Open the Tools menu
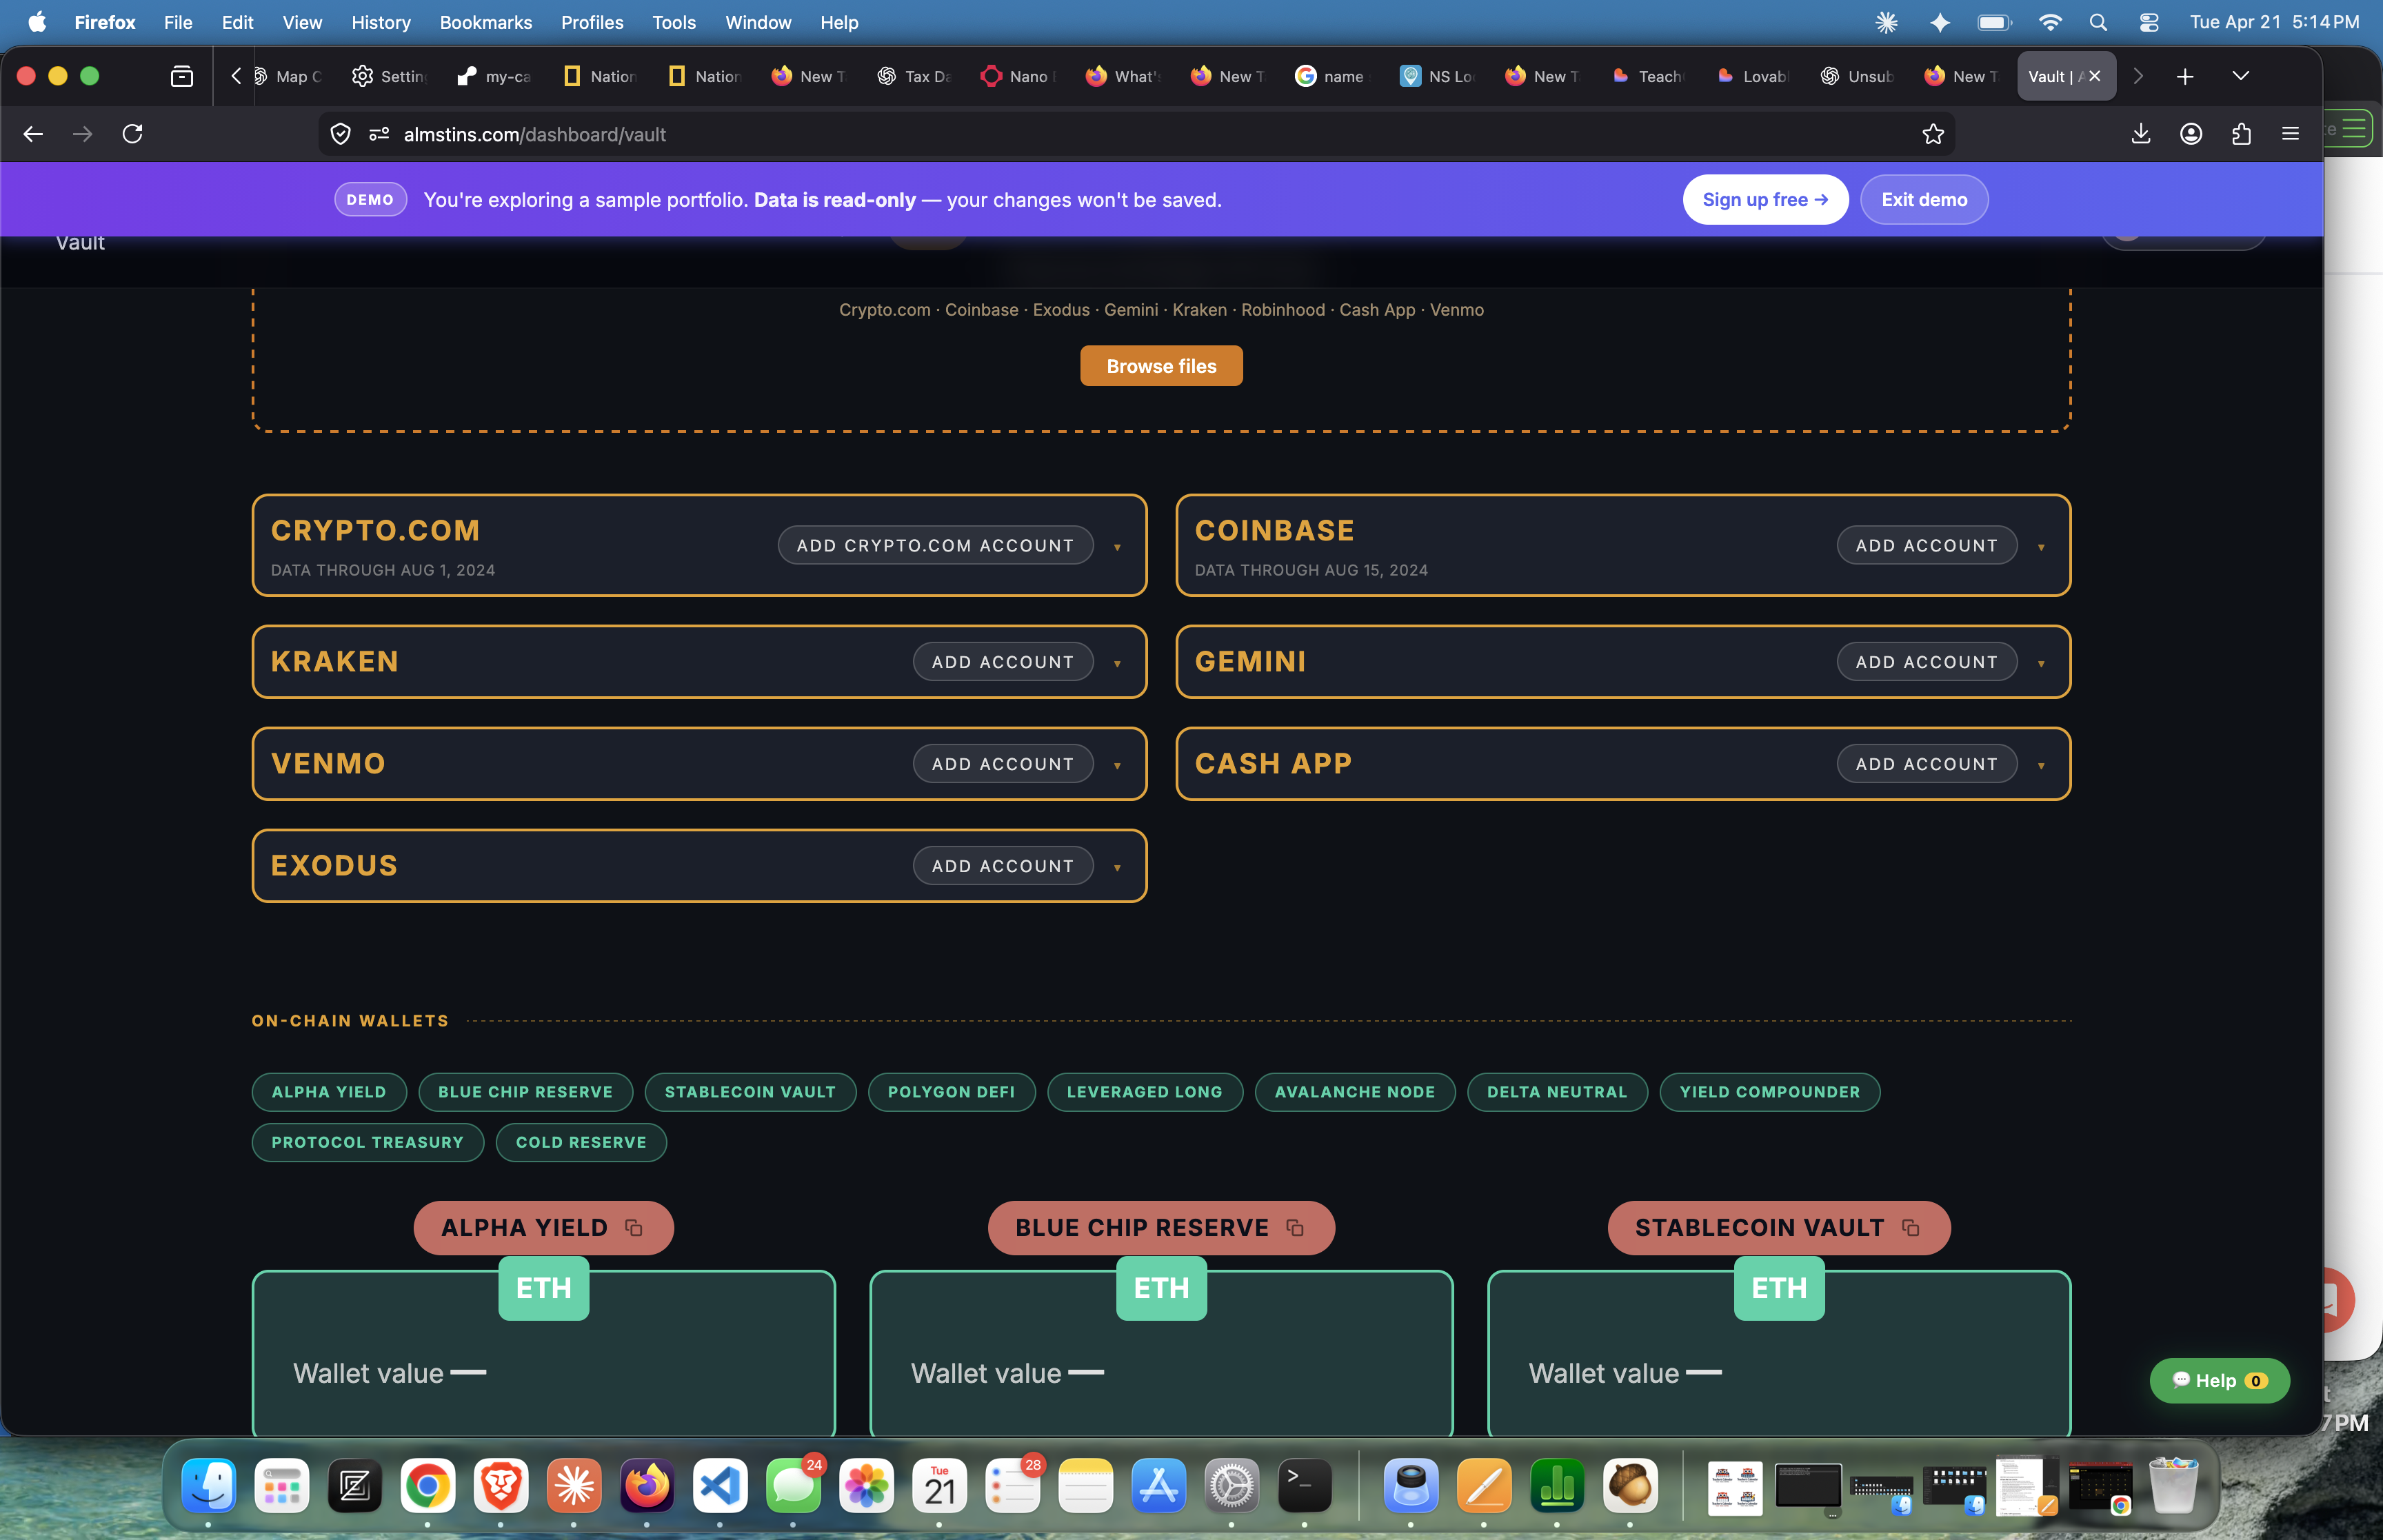This screenshot has width=2383, height=1540. [674, 22]
